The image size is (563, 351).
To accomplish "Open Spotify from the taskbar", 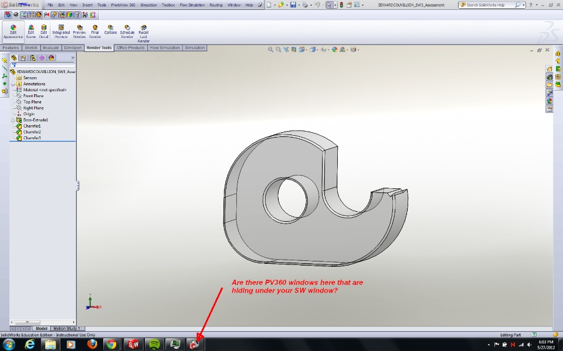I will [154, 344].
